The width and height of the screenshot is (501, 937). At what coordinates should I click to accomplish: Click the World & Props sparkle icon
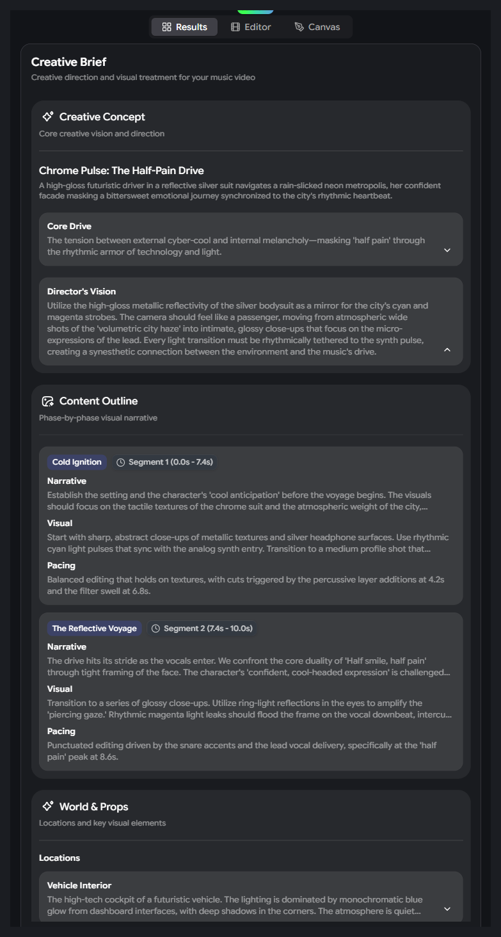point(47,807)
